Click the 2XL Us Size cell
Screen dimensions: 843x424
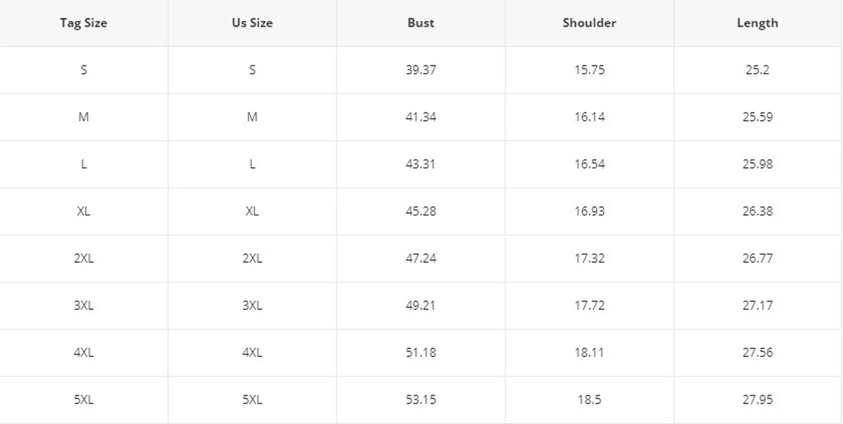click(x=252, y=258)
